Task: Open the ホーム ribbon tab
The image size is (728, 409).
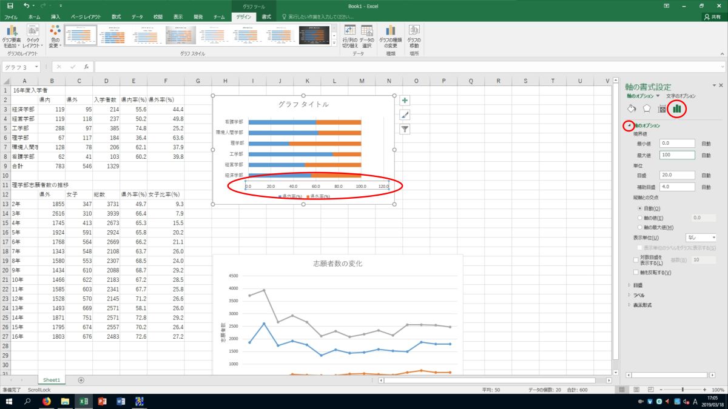Action: [35, 18]
